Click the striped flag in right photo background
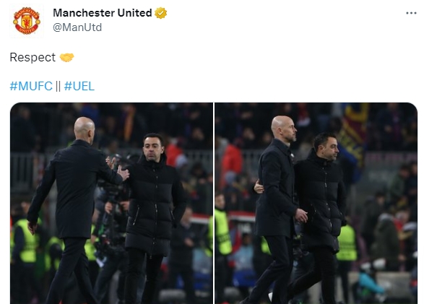 pyautogui.click(x=352, y=132)
